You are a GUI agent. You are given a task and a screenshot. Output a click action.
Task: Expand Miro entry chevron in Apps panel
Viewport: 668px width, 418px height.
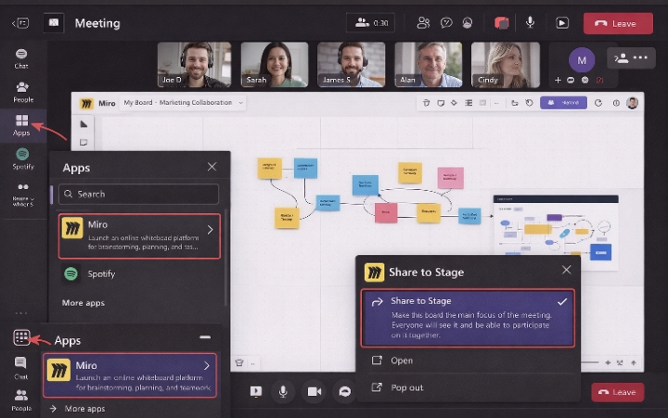pos(211,229)
